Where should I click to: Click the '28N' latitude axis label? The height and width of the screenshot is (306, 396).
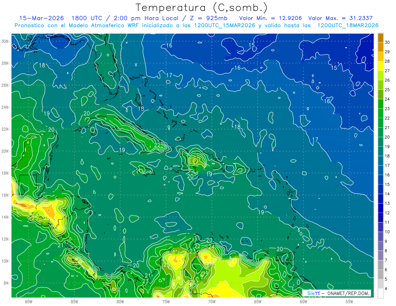pos(5,63)
